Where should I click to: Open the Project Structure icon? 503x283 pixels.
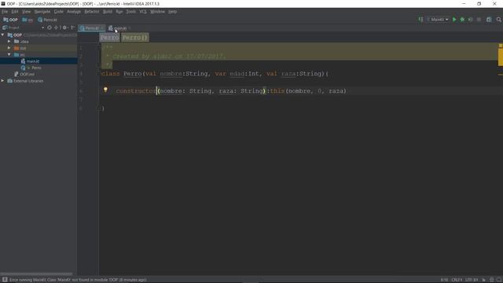(489, 20)
